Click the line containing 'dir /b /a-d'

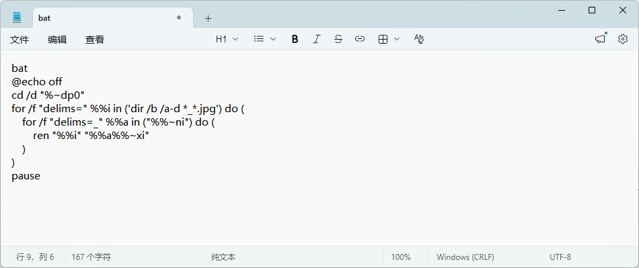click(128, 109)
